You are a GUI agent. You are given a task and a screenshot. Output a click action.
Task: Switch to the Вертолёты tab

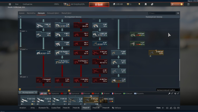pyautogui.click(x=31, y=13)
